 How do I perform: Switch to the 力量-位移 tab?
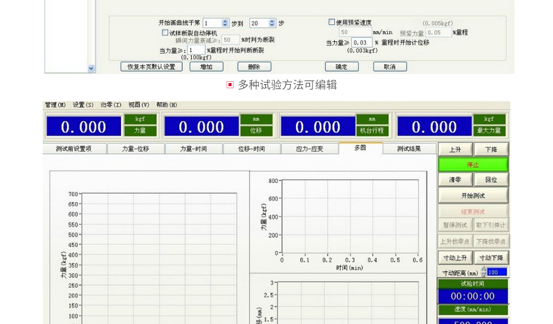(x=135, y=148)
